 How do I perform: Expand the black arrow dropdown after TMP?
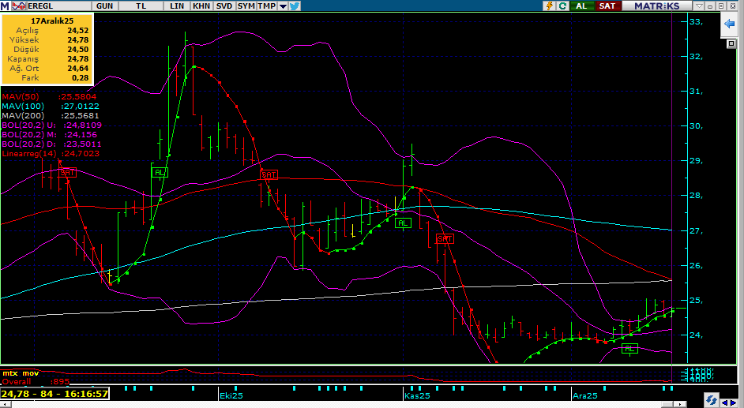click(x=283, y=6)
